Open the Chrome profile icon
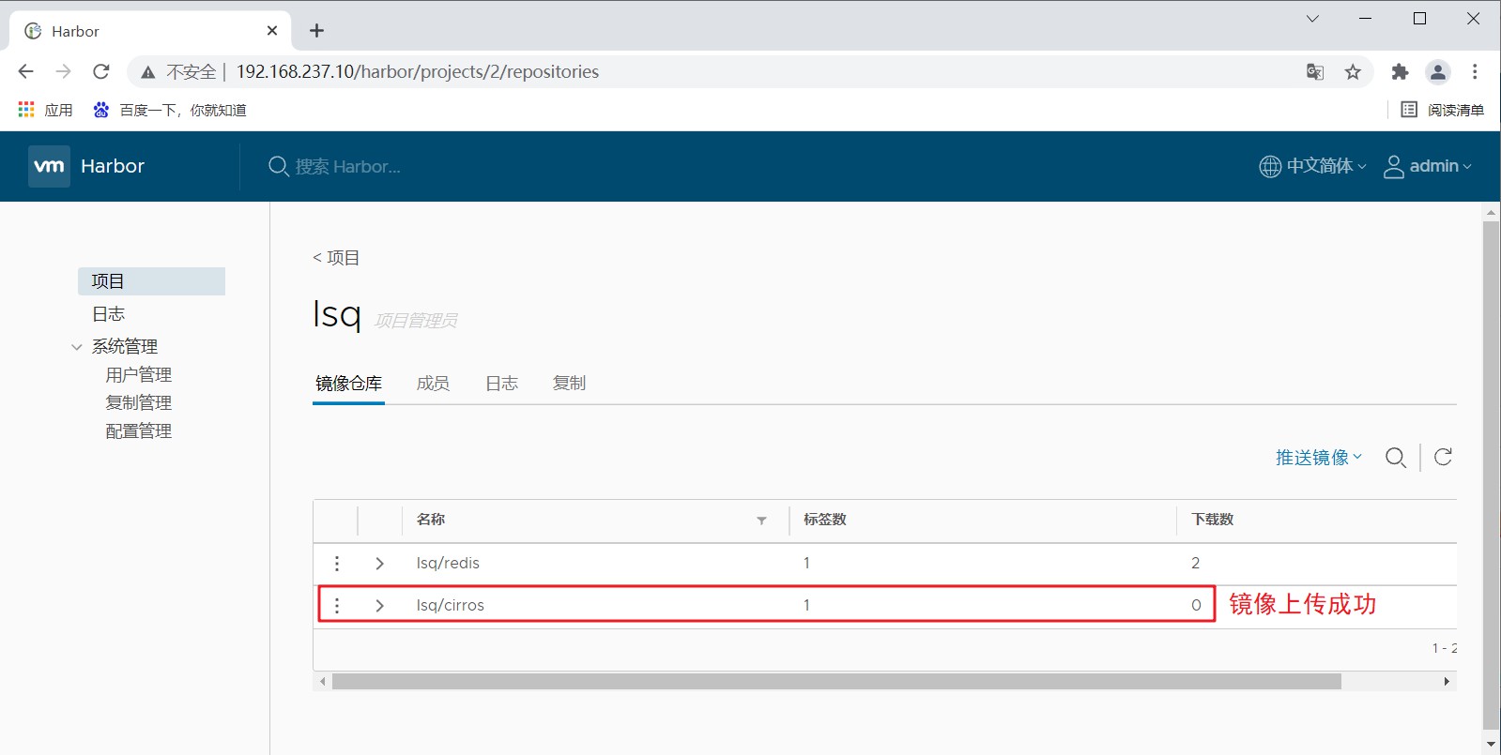The width and height of the screenshot is (1501, 755). 1438,72
